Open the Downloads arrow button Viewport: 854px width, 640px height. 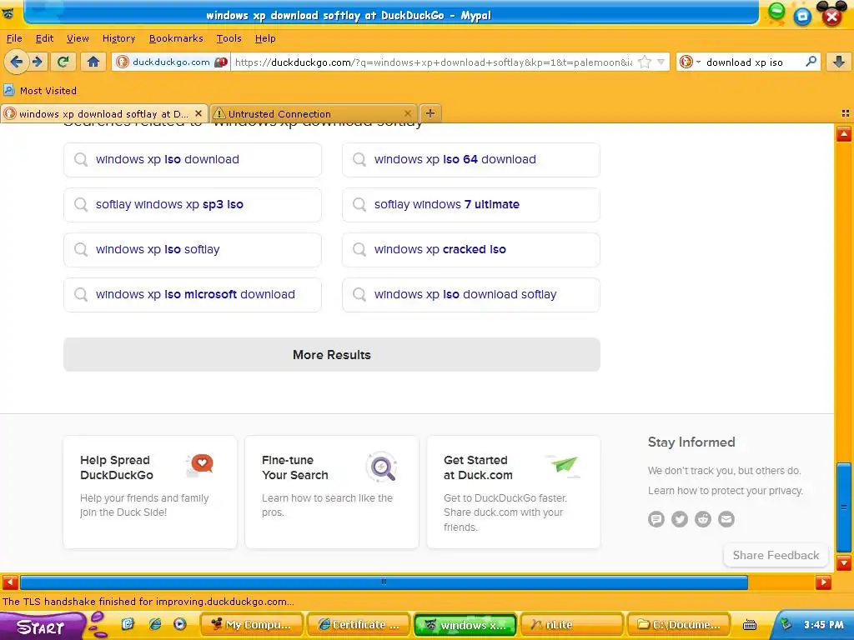point(839,62)
